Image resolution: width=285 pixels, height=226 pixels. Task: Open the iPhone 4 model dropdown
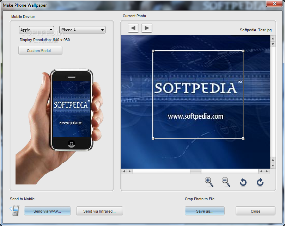coord(82,30)
